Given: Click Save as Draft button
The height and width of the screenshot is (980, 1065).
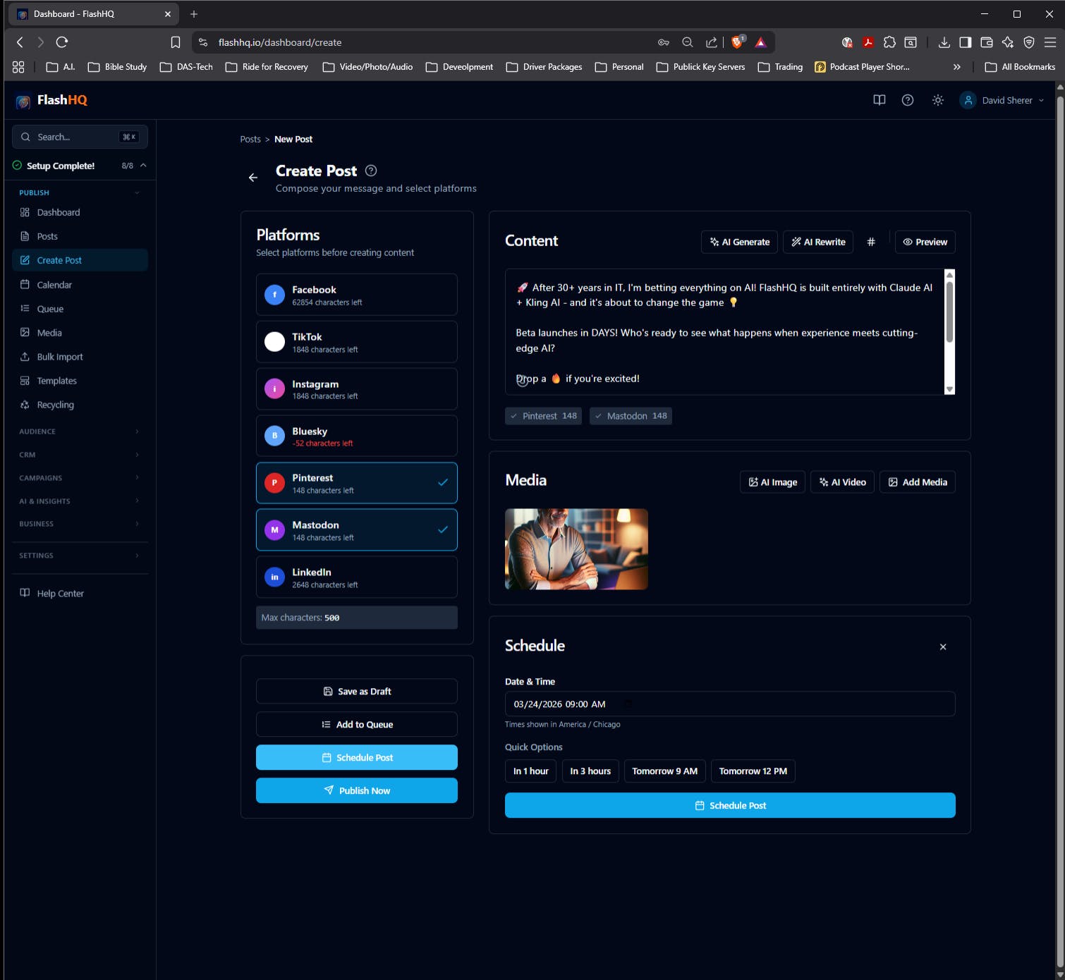Looking at the screenshot, I should (356, 691).
